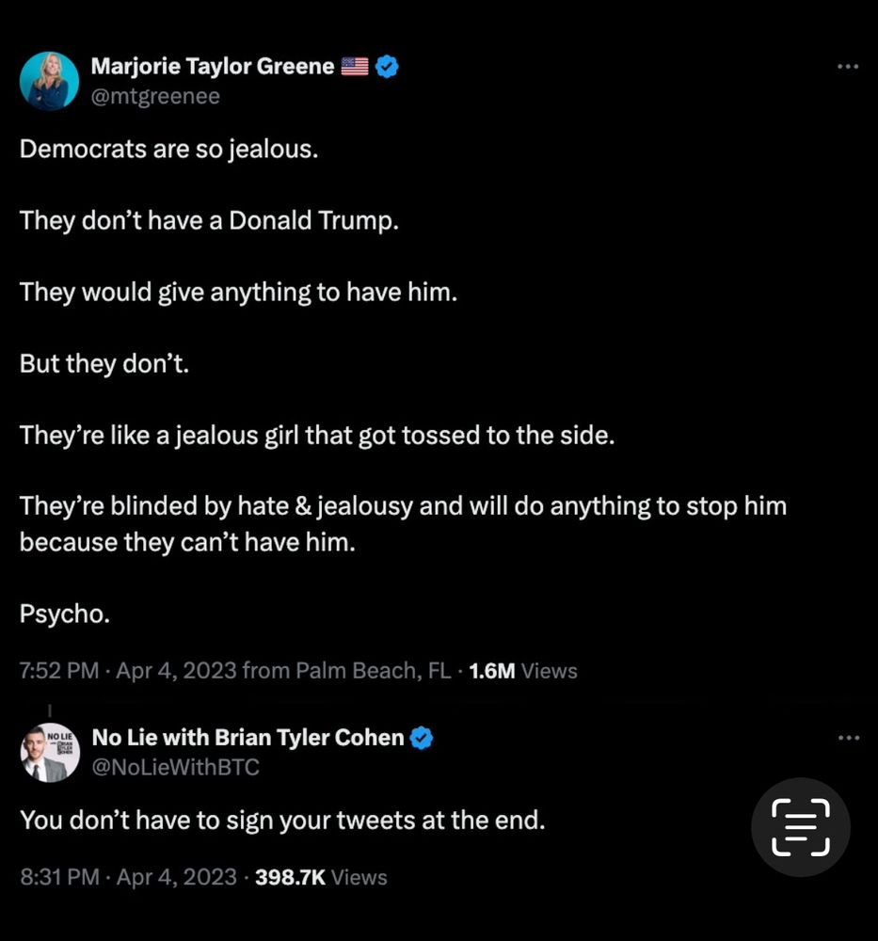This screenshot has height=941, width=878.
Task: Tap the text scan icon button
Action: 800,827
